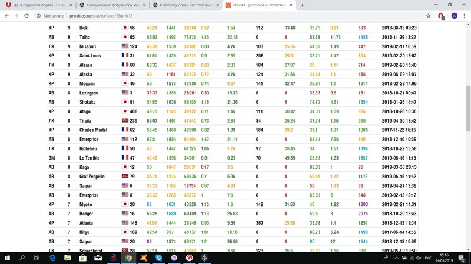Open Microsoft Store from the taskbar
Image resolution: width=471 pixels, height=264 pixels.
coord(82,258)
